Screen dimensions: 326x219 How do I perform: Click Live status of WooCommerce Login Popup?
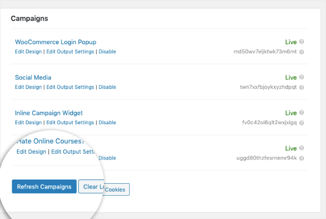pos(291,42)
